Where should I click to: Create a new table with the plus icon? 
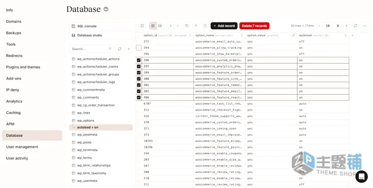tap(129, 49)
